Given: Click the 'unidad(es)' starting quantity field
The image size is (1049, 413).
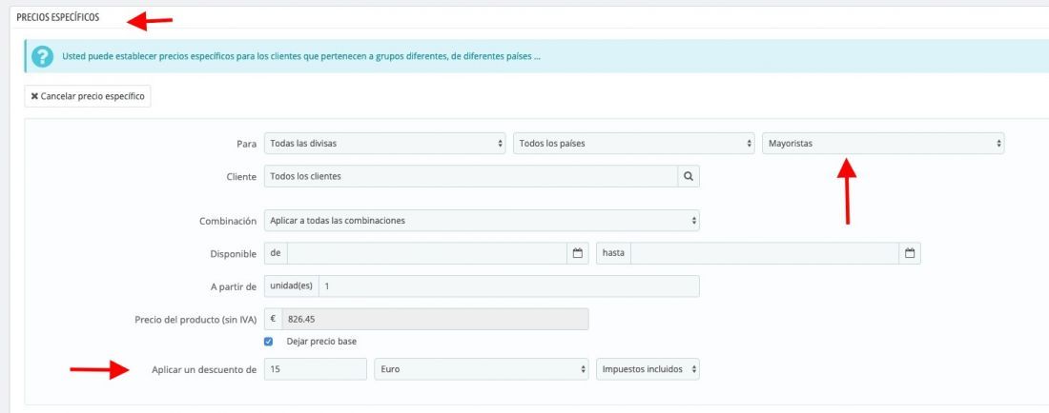Looking at the screenshot, I should (509, 286).
